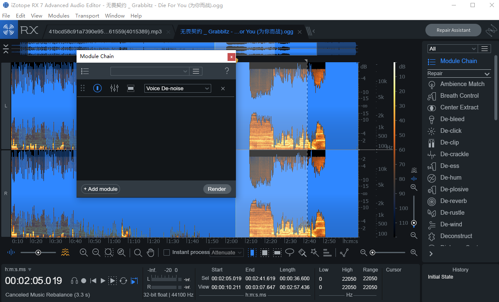Image resolution: width=499 pixels, height=302 pixels.
Task: Open the File menu
Action: pos(6,15)
